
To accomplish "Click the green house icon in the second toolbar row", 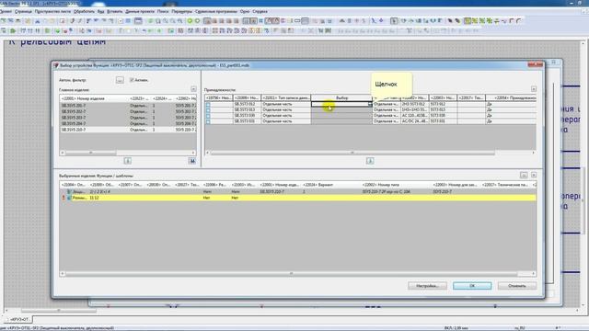I will point(12,30).
